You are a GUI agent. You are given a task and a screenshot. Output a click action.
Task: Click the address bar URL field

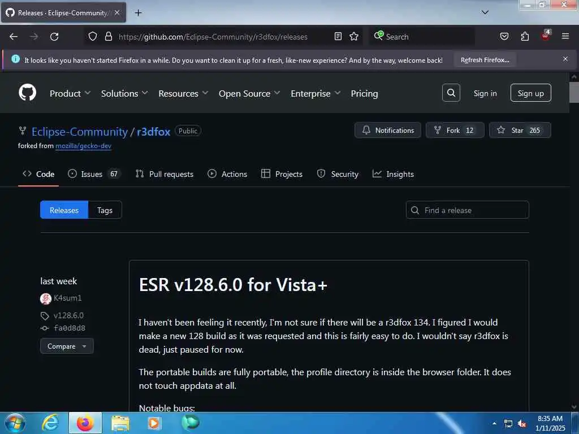pos(213,37)
